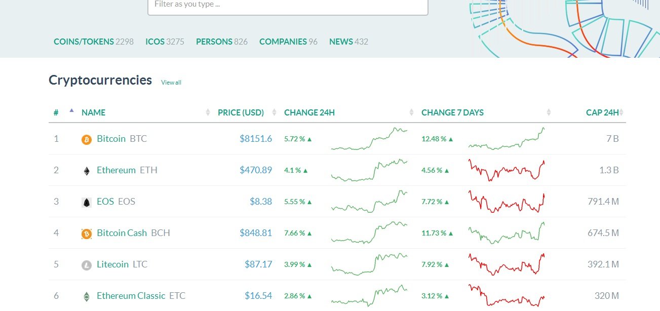Open Litecoin 7-day red sparkline chart
Image resolution: width=660 pixels, height=311 pixels.
(x=507, y=264)
